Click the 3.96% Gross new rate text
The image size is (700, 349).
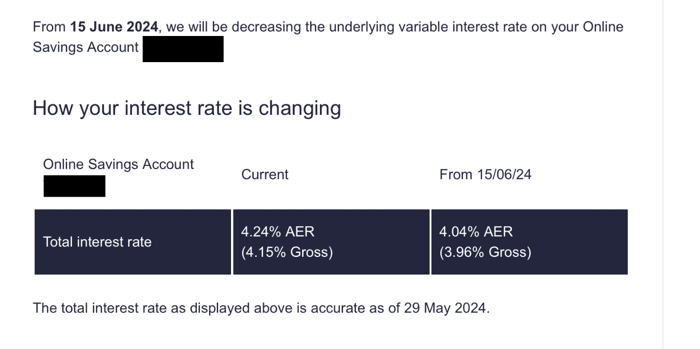pyautogui.click(x=485, y=252)
